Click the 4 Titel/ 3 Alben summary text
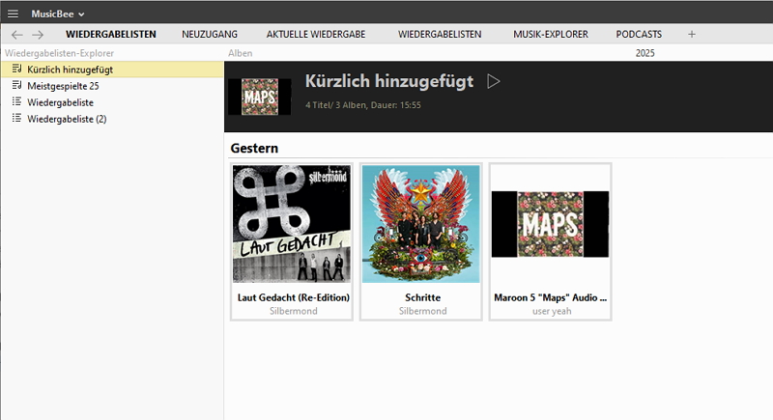The height and width of the screenshot is (420, 773). 363,105
